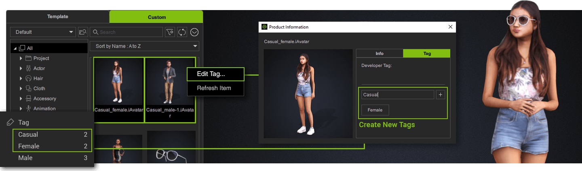Screen dimensions: 582x171
Task: Switch to the Template tab
Action: (58, 17)
